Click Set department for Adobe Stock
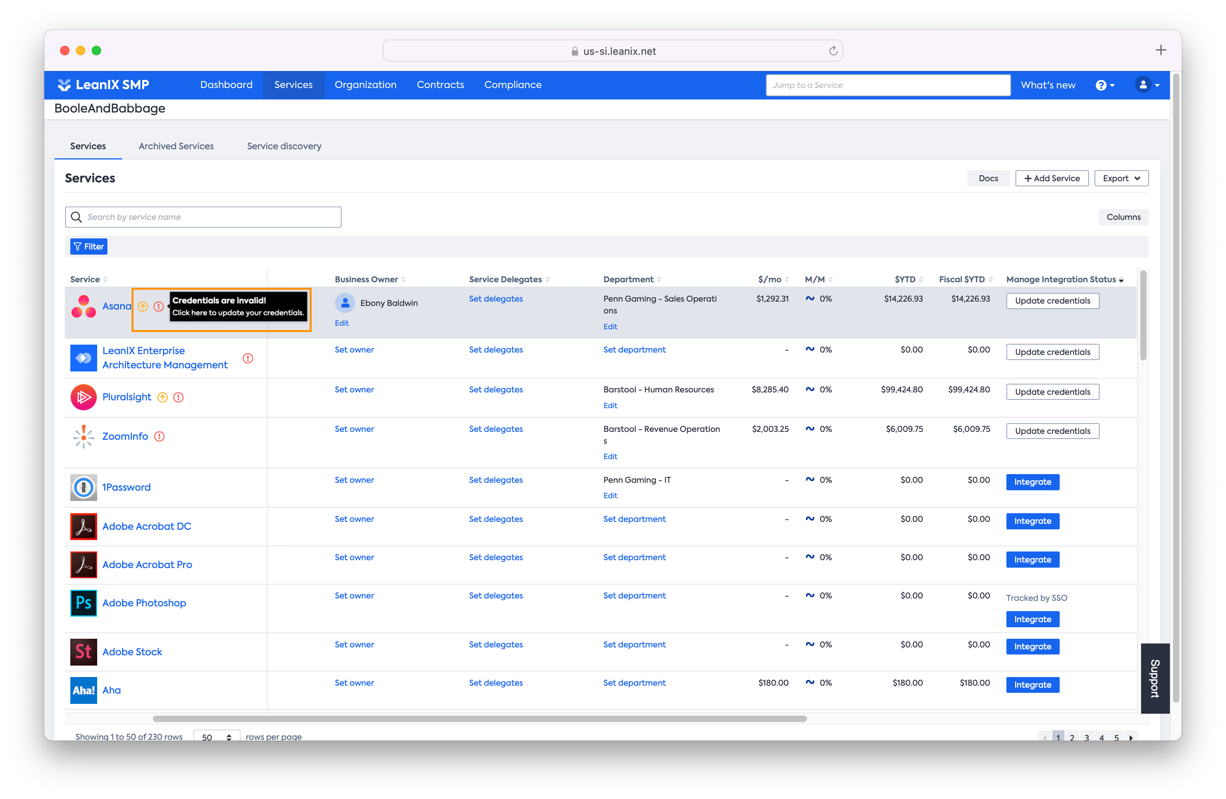The image size is (1226, 799). tap(634, 645)
